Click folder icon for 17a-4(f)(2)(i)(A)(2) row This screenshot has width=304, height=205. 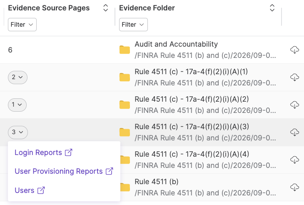tap(125, 105)
